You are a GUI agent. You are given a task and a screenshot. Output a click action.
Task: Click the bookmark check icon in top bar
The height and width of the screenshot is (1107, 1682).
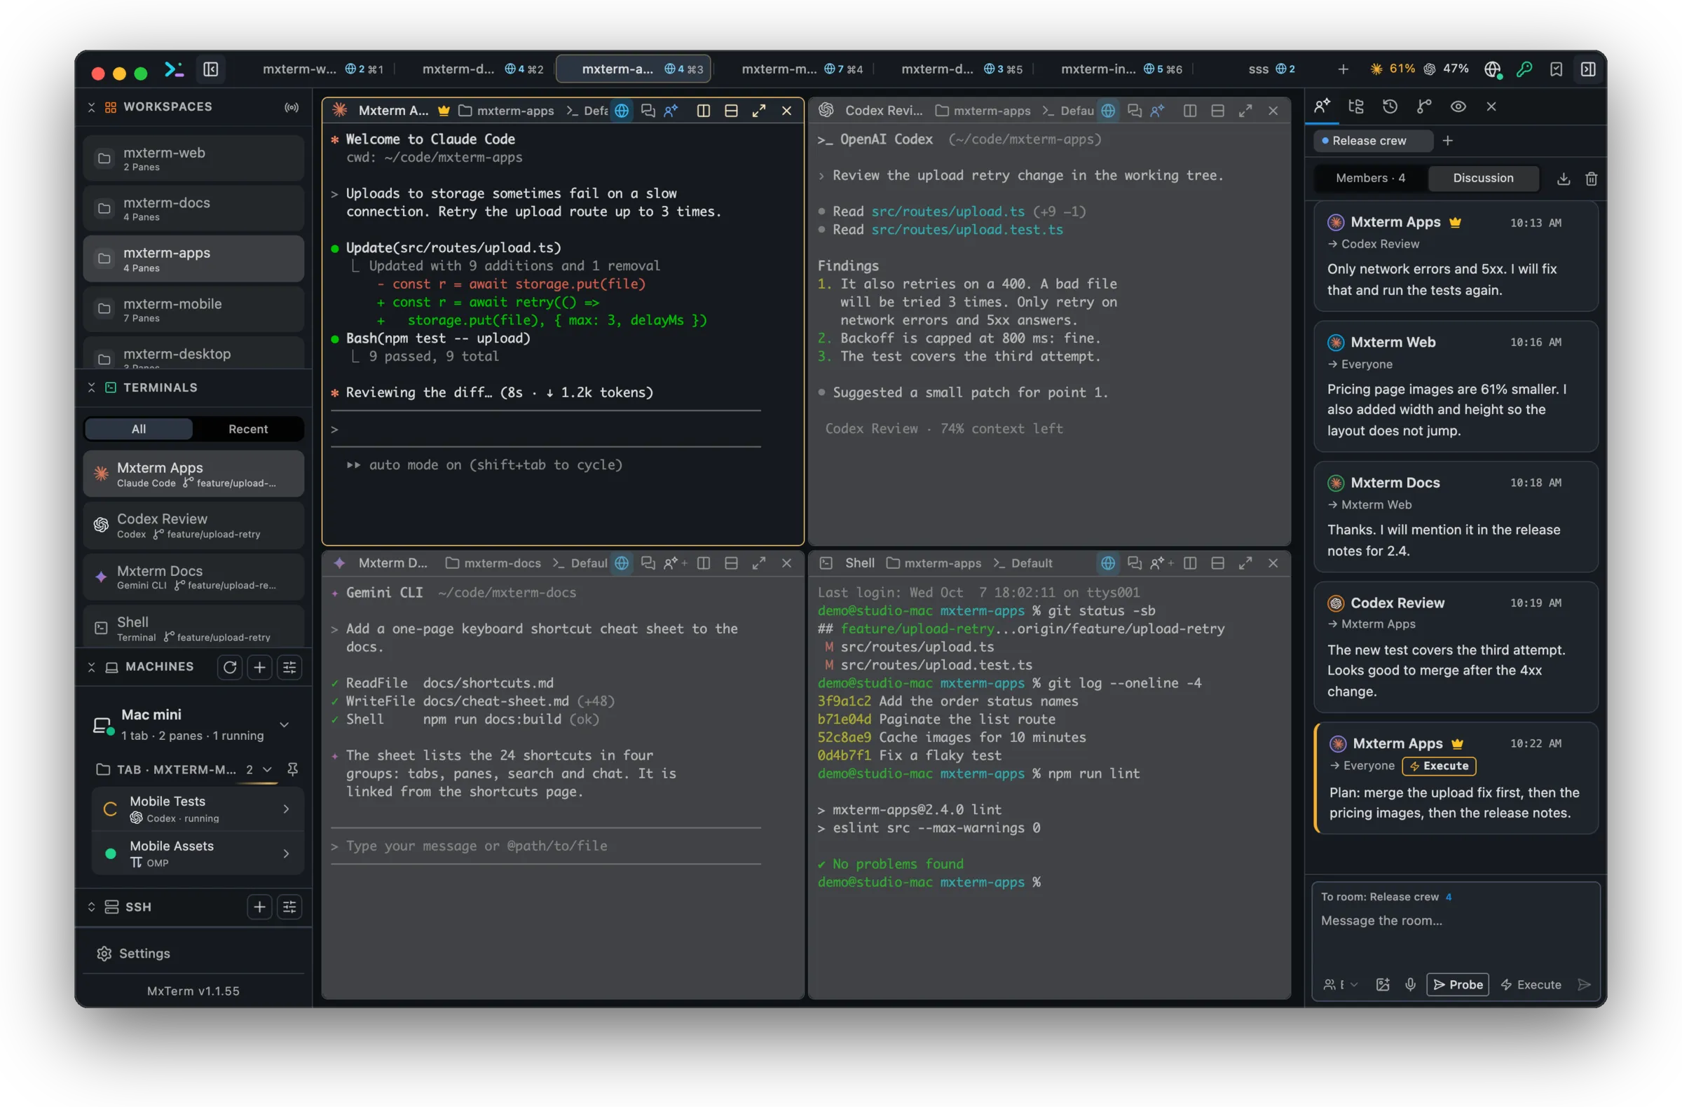1555,69
